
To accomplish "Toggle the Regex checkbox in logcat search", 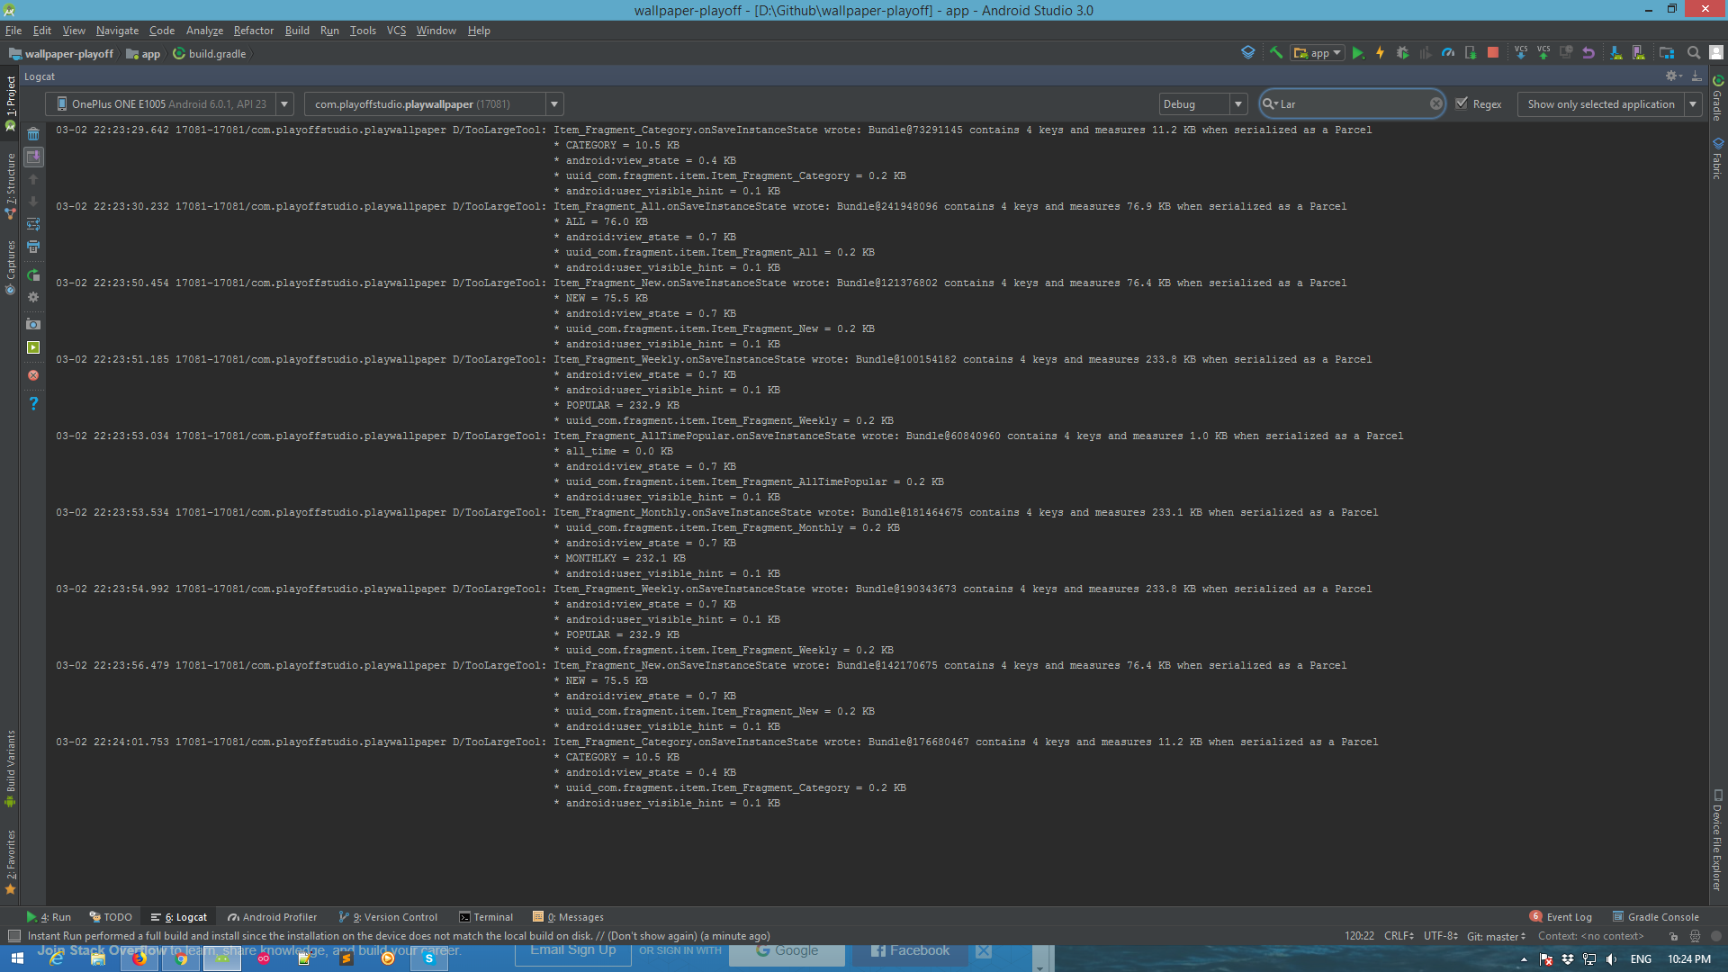I will 1462,103.
